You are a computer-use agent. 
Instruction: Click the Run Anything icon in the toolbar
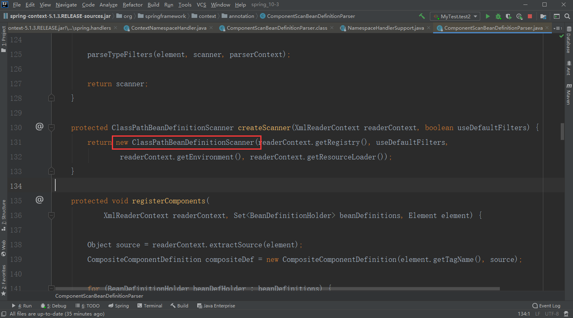click(x=556, y=16)
